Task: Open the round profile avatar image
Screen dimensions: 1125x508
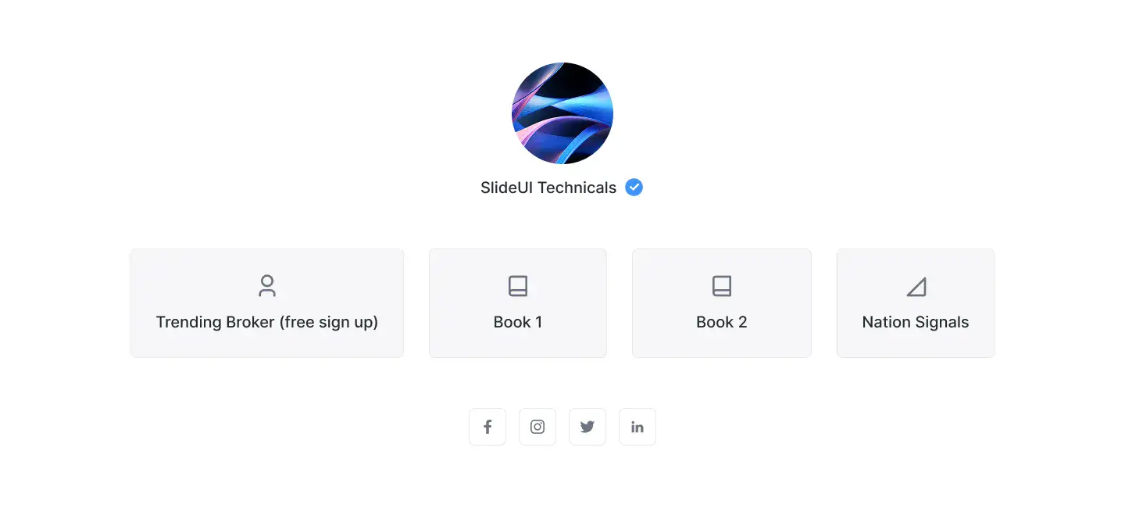Action: (x=562, y=113)
